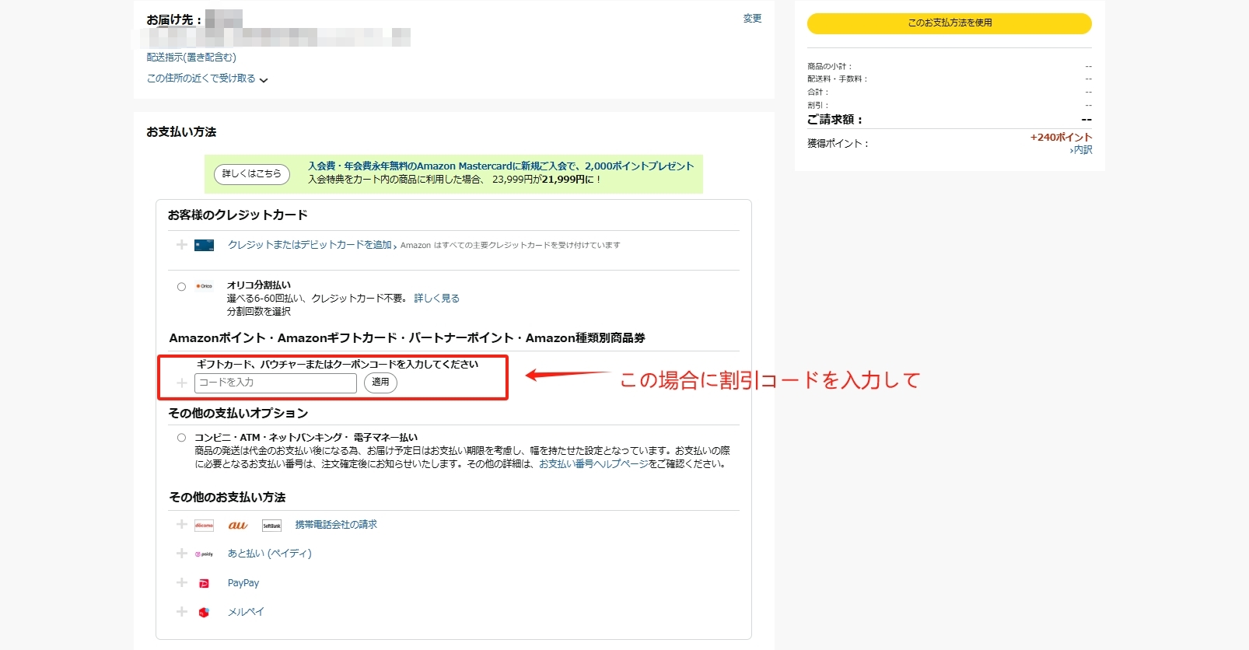Expand add credit card plus sign
Image resolution: width=1249 pixels, height=650 pixels.
181,245
